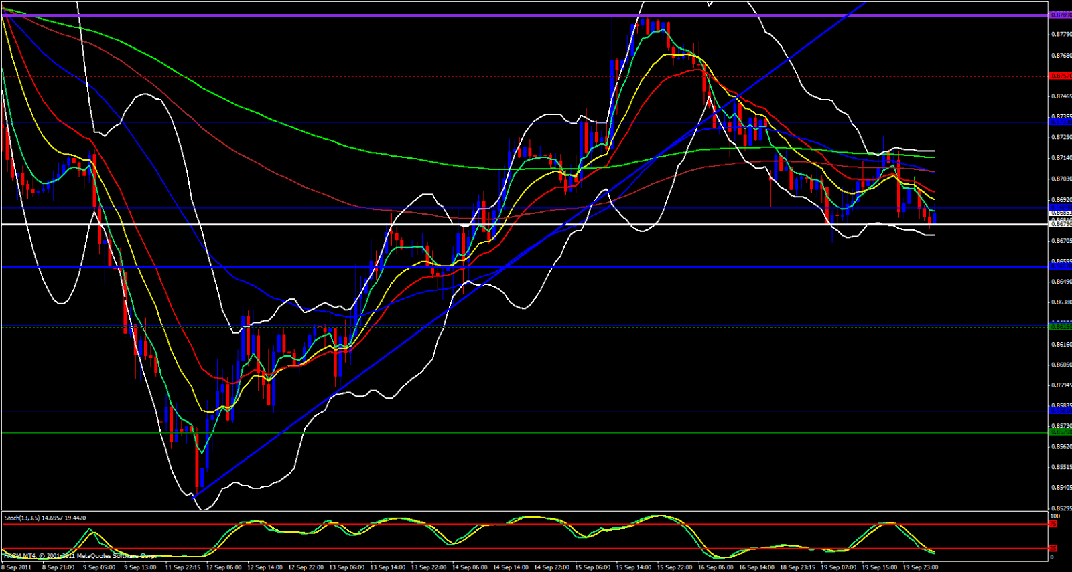
Task: Click the stochastic 75 level marker
Action: point(1053,524)
